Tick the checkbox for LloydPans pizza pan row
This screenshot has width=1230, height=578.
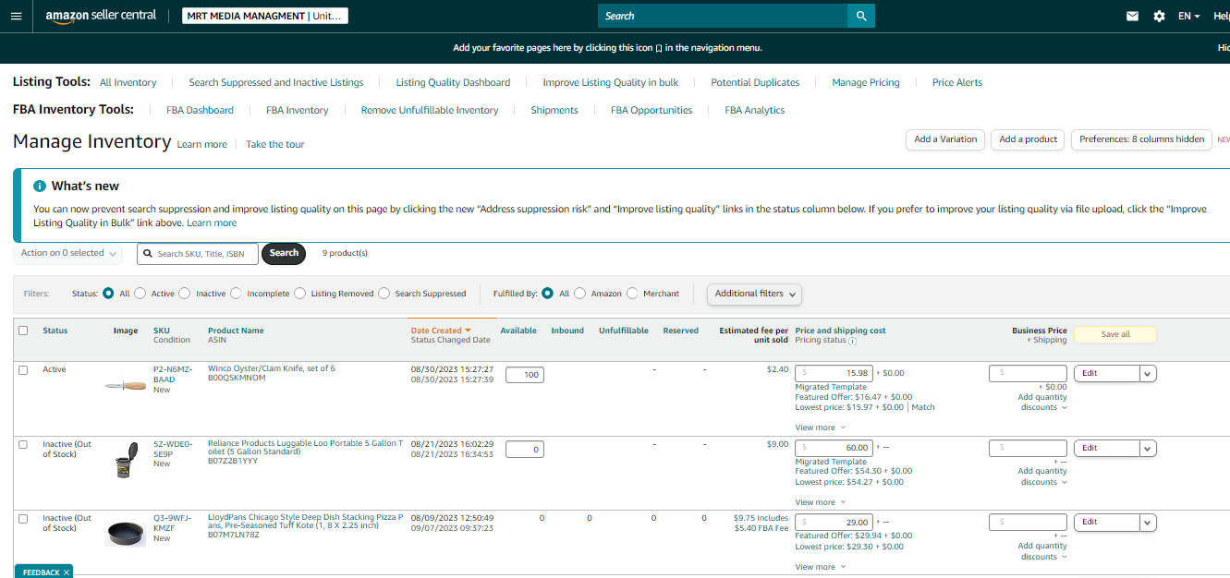23,519
